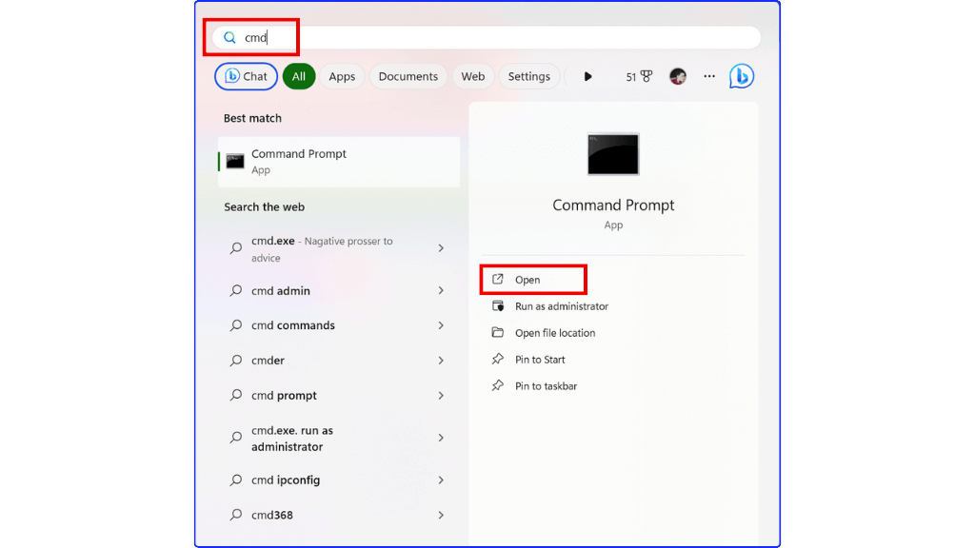Expand the cmd commands suggestion arrow
The image size is (975, 548).
coord(440,325)
